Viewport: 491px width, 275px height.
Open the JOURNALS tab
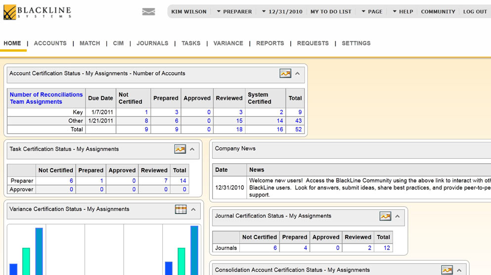(x=152, y=43)
